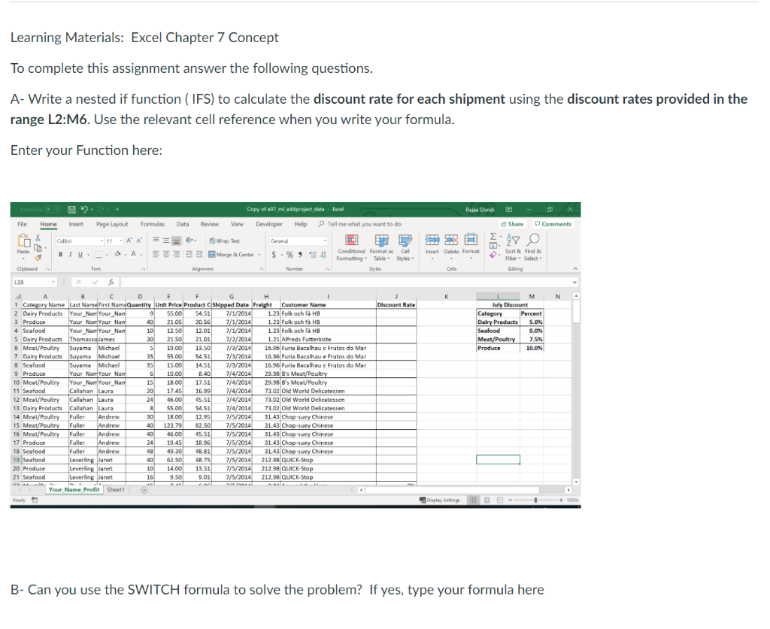Open the Sort & Filter dropdown
The height and width of the screenshot is (629, 770).
pos(513,248)
